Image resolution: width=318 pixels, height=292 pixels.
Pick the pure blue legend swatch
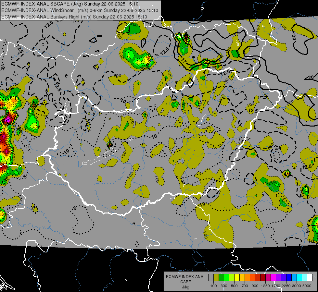tap(289, 278)
